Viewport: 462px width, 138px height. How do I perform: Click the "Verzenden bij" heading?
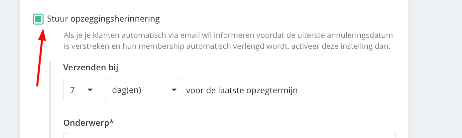coord(90,68)
